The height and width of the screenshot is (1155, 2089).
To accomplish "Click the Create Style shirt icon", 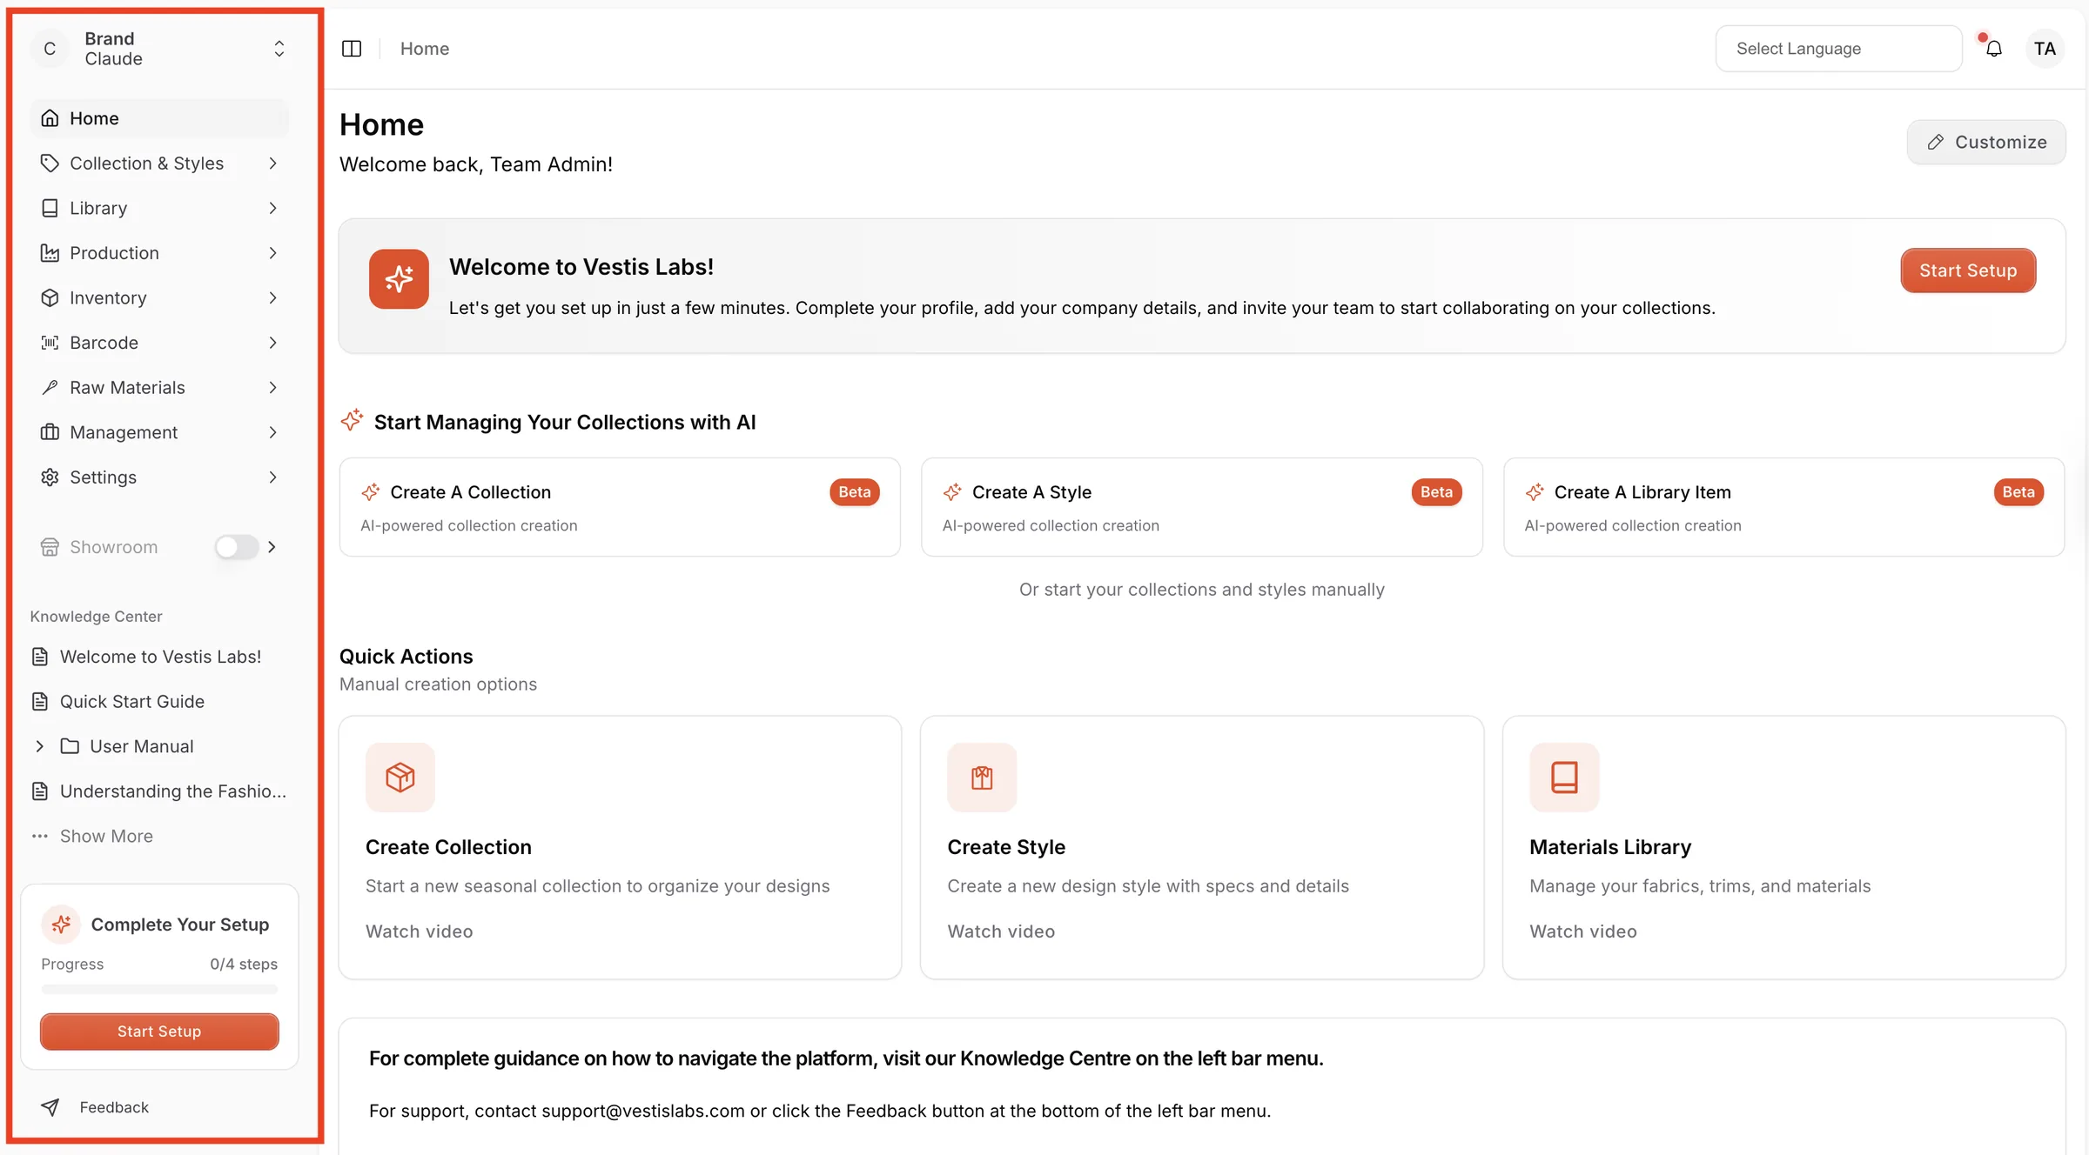I will point(982,778).
